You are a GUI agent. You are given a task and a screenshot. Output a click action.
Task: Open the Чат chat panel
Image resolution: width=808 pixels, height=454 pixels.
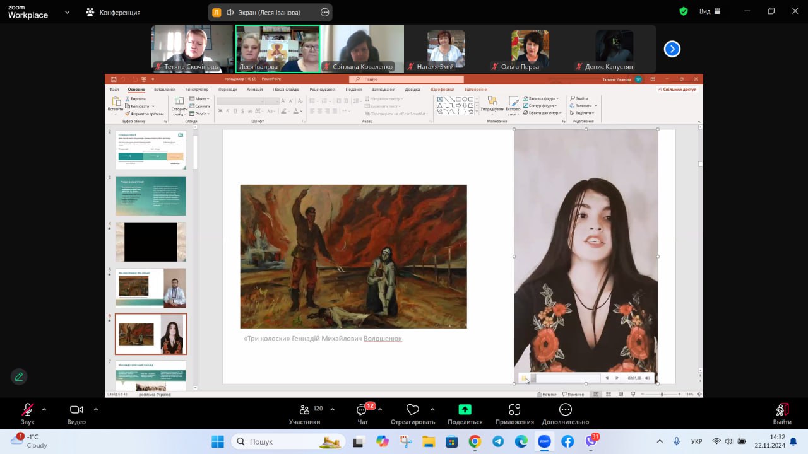click(x=362, y=414)
